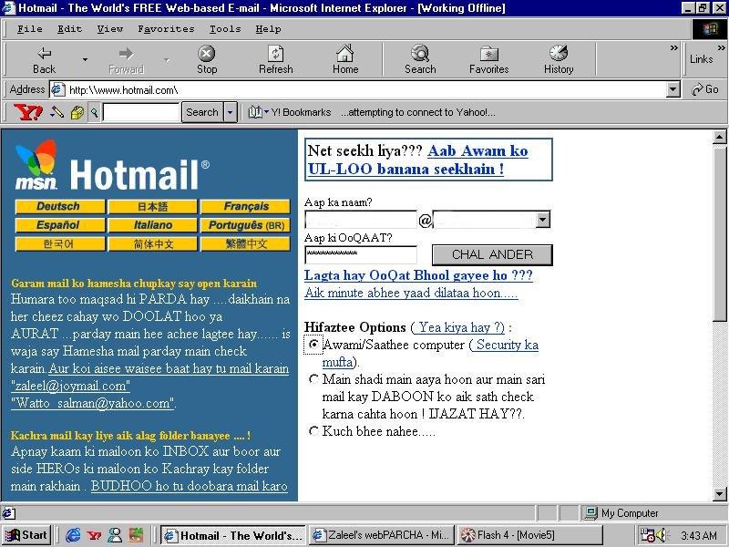729x547 pixels.
Task: Launch Internet Explorer from quick launch
Action: pos(73,535)
